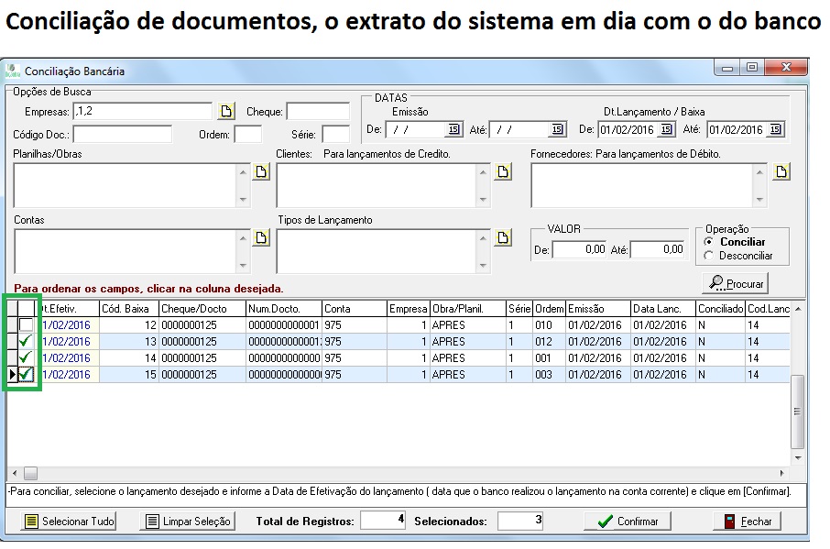Sort by the Emissão column header
The width and height of the screenshot is (830, 549).
597,309
